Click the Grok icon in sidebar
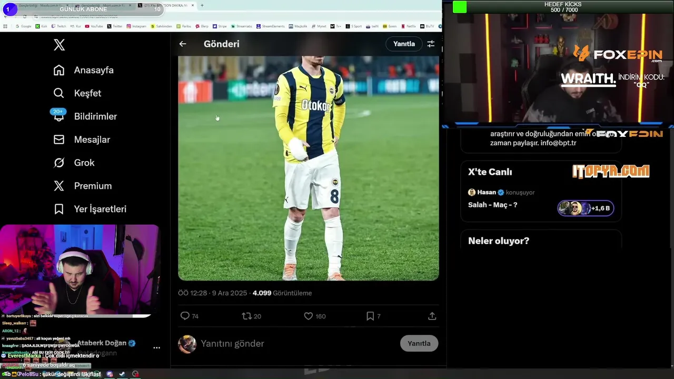 [x=59, y=163]
